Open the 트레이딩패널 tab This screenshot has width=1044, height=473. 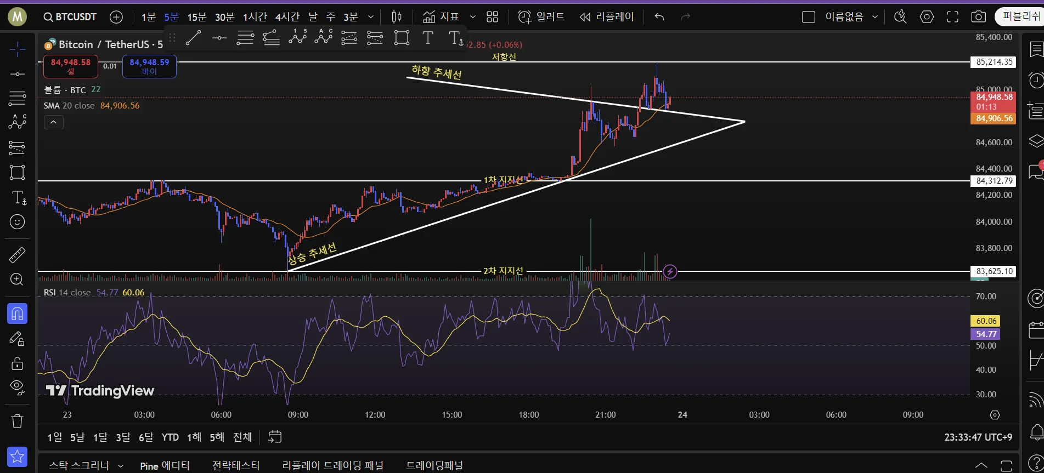point(434,465)
